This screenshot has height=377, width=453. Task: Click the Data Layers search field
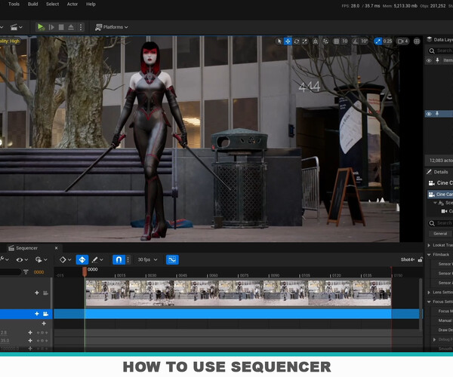(x=440, y=51)
